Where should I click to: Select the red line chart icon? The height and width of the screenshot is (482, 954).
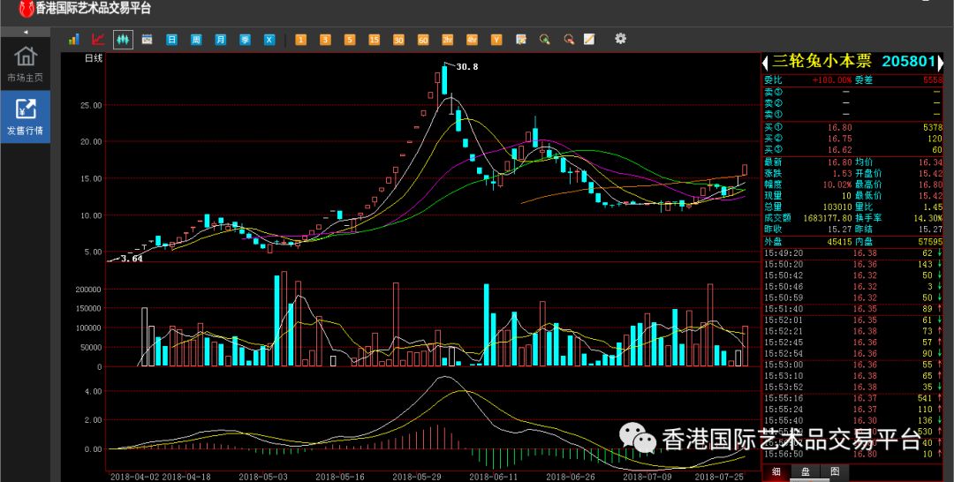click(x=99, y=40)
